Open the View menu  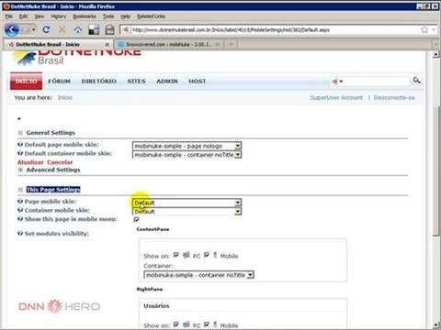(x=40, y=16)
